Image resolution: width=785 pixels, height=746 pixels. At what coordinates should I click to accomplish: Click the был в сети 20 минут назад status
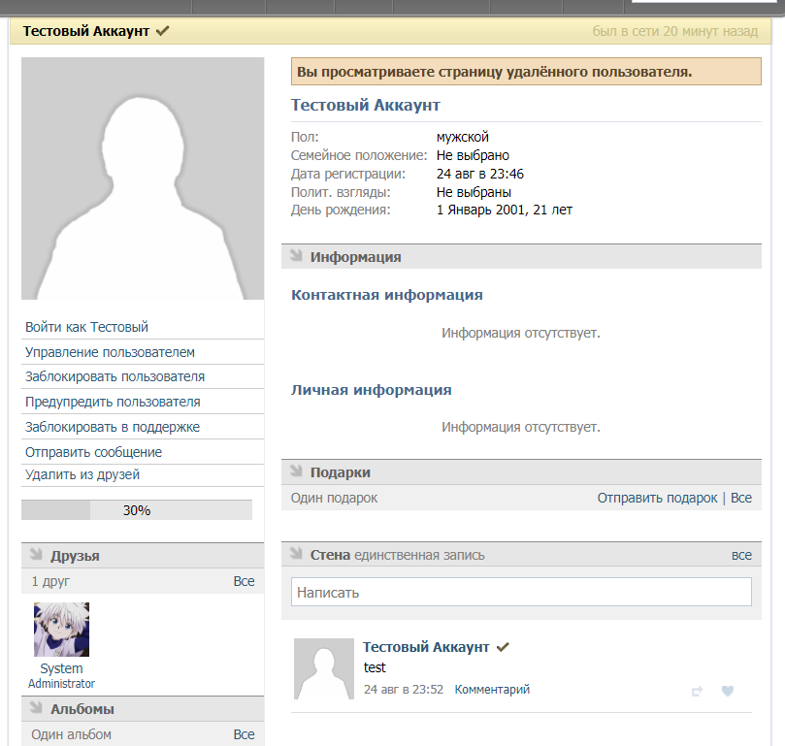click(674, 31)
